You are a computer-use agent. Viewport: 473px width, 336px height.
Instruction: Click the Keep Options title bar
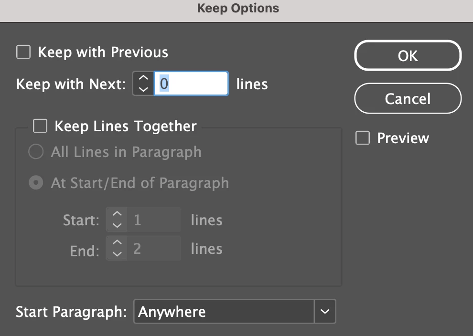click(237, 9)
